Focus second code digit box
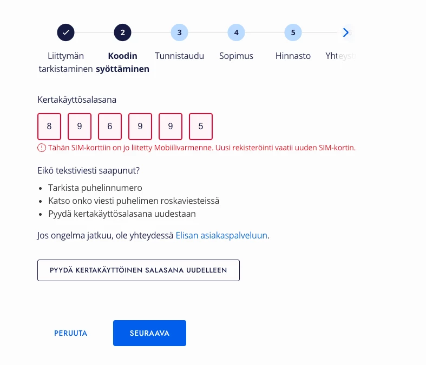Screen dimensions: 426x365 pos(80,127)
